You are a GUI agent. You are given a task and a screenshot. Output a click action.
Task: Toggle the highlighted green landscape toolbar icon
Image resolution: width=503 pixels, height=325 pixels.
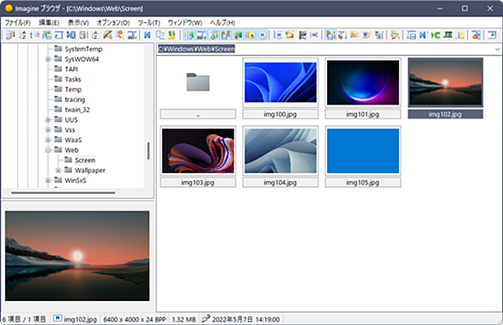click(238, 35)
